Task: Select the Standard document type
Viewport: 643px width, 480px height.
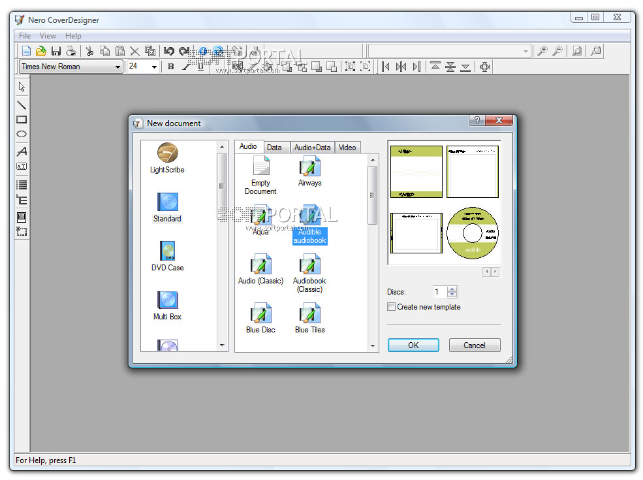Action: click(167, 207)
